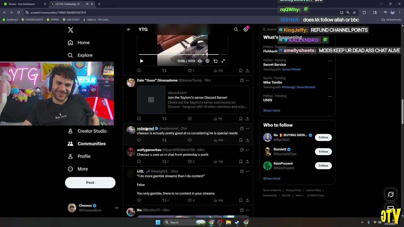
Task: Show more trending topics
Action: click(271, 110)
